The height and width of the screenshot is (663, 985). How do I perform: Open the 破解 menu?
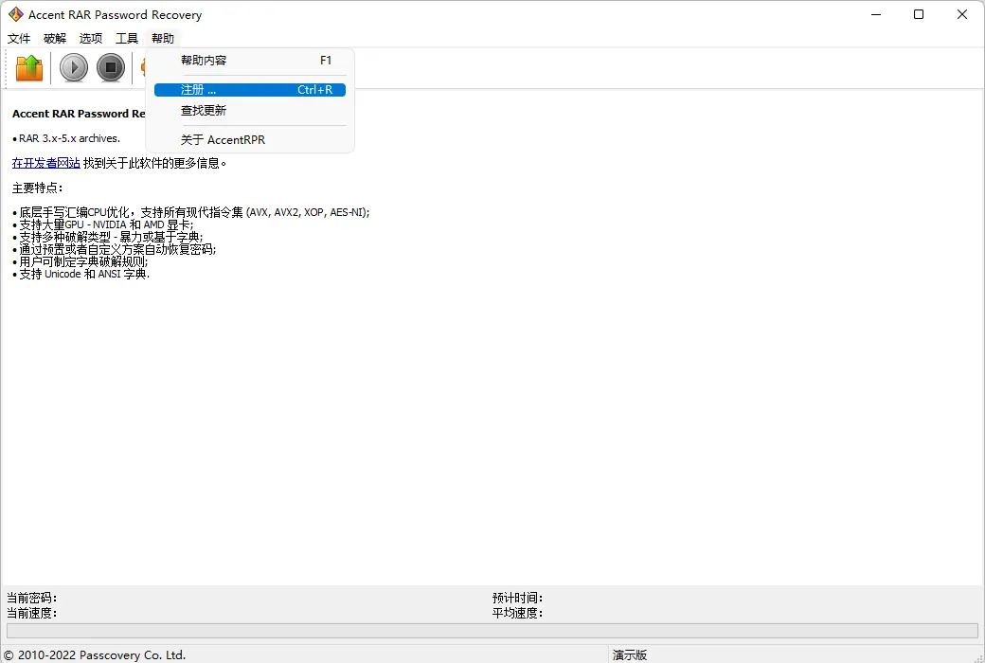point(55,38)
